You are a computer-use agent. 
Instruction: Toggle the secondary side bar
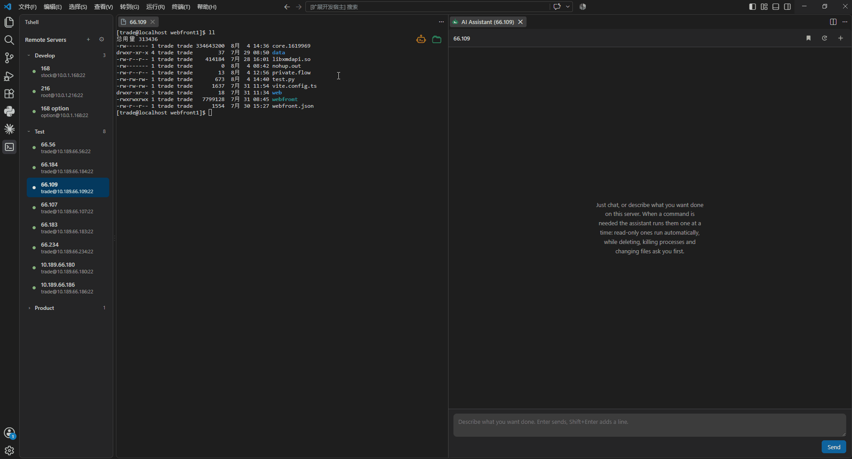tap(787, 7)
